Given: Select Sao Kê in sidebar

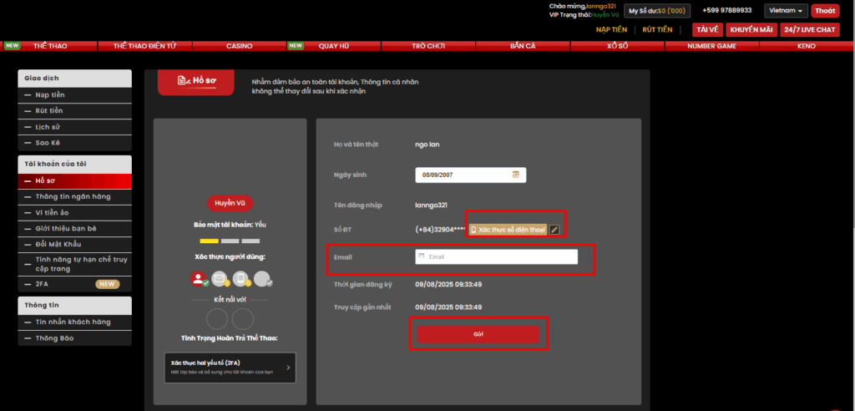Looking at the screenshot, I should [x=74, y=143].
